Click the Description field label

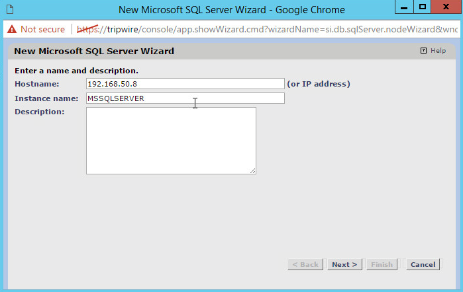coord(39,112)
